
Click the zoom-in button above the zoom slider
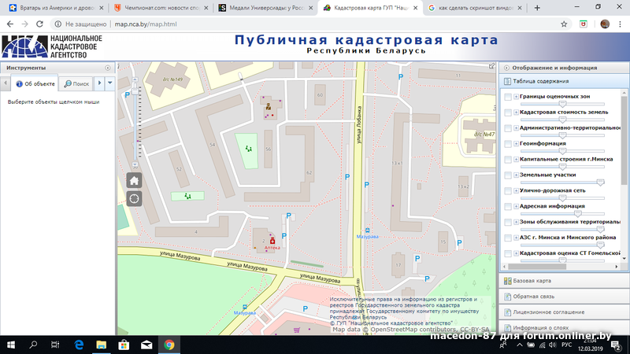(x=134, y=79)
